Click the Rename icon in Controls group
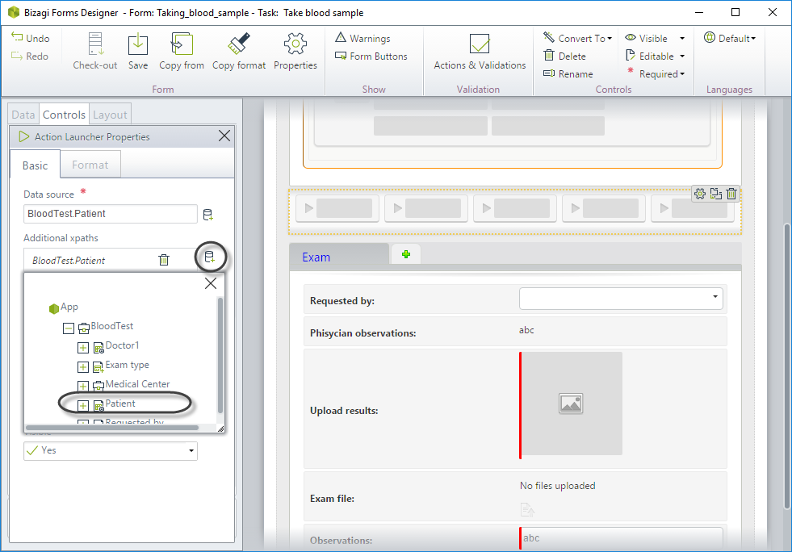This screenshot has width=792, height=552. 549,73
